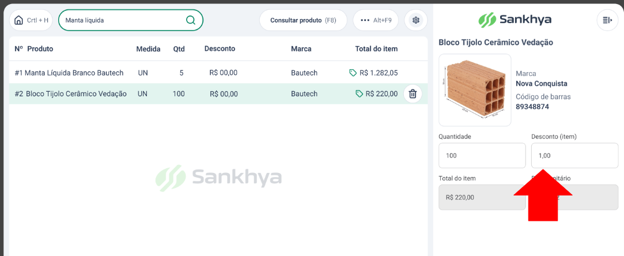Click the magnifier search icon
The height and width of the screenshot is (256, 624).
tap(191, 20)
